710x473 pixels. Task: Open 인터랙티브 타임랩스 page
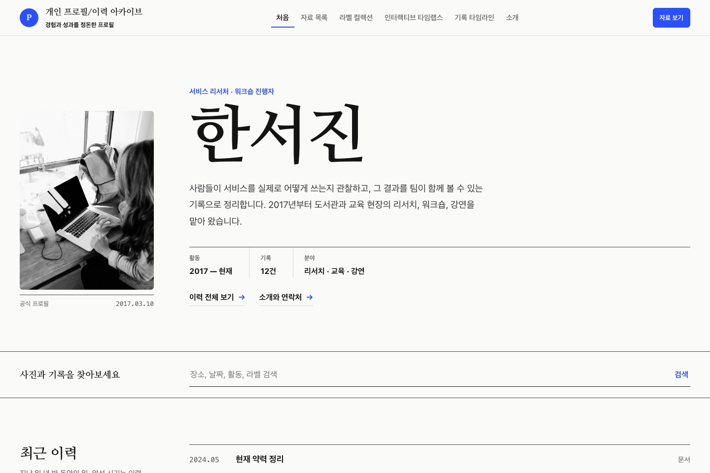point(414,18)
